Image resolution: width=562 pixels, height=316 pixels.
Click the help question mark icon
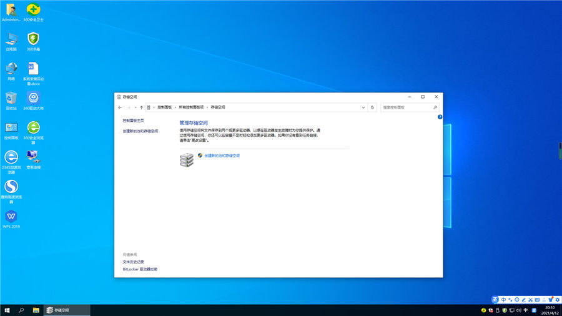tap(440, 117)
